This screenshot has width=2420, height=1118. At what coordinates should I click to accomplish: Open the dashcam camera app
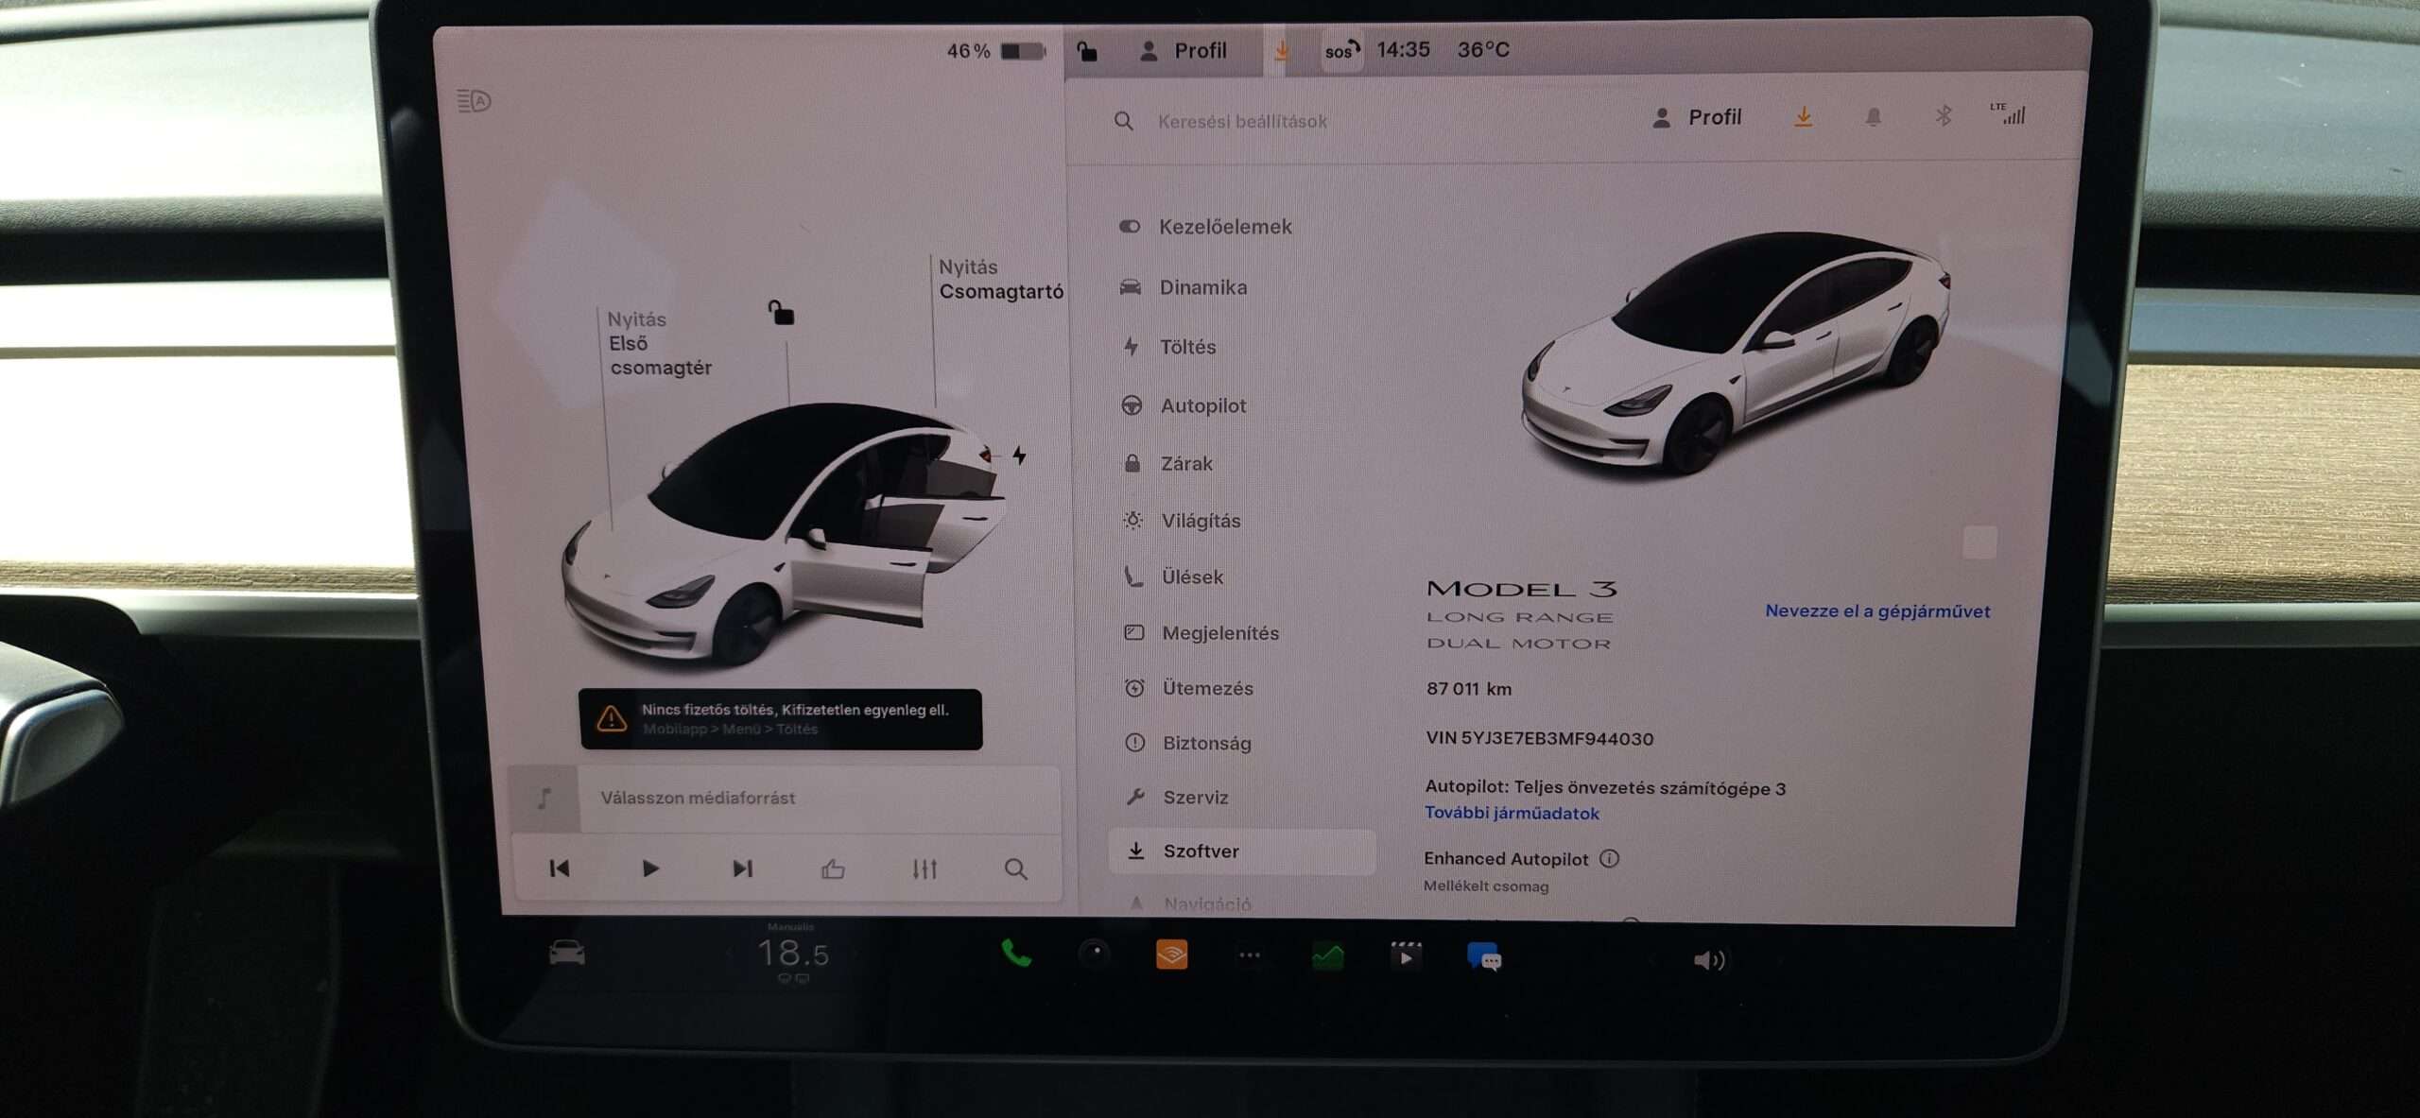(1095, 955)
